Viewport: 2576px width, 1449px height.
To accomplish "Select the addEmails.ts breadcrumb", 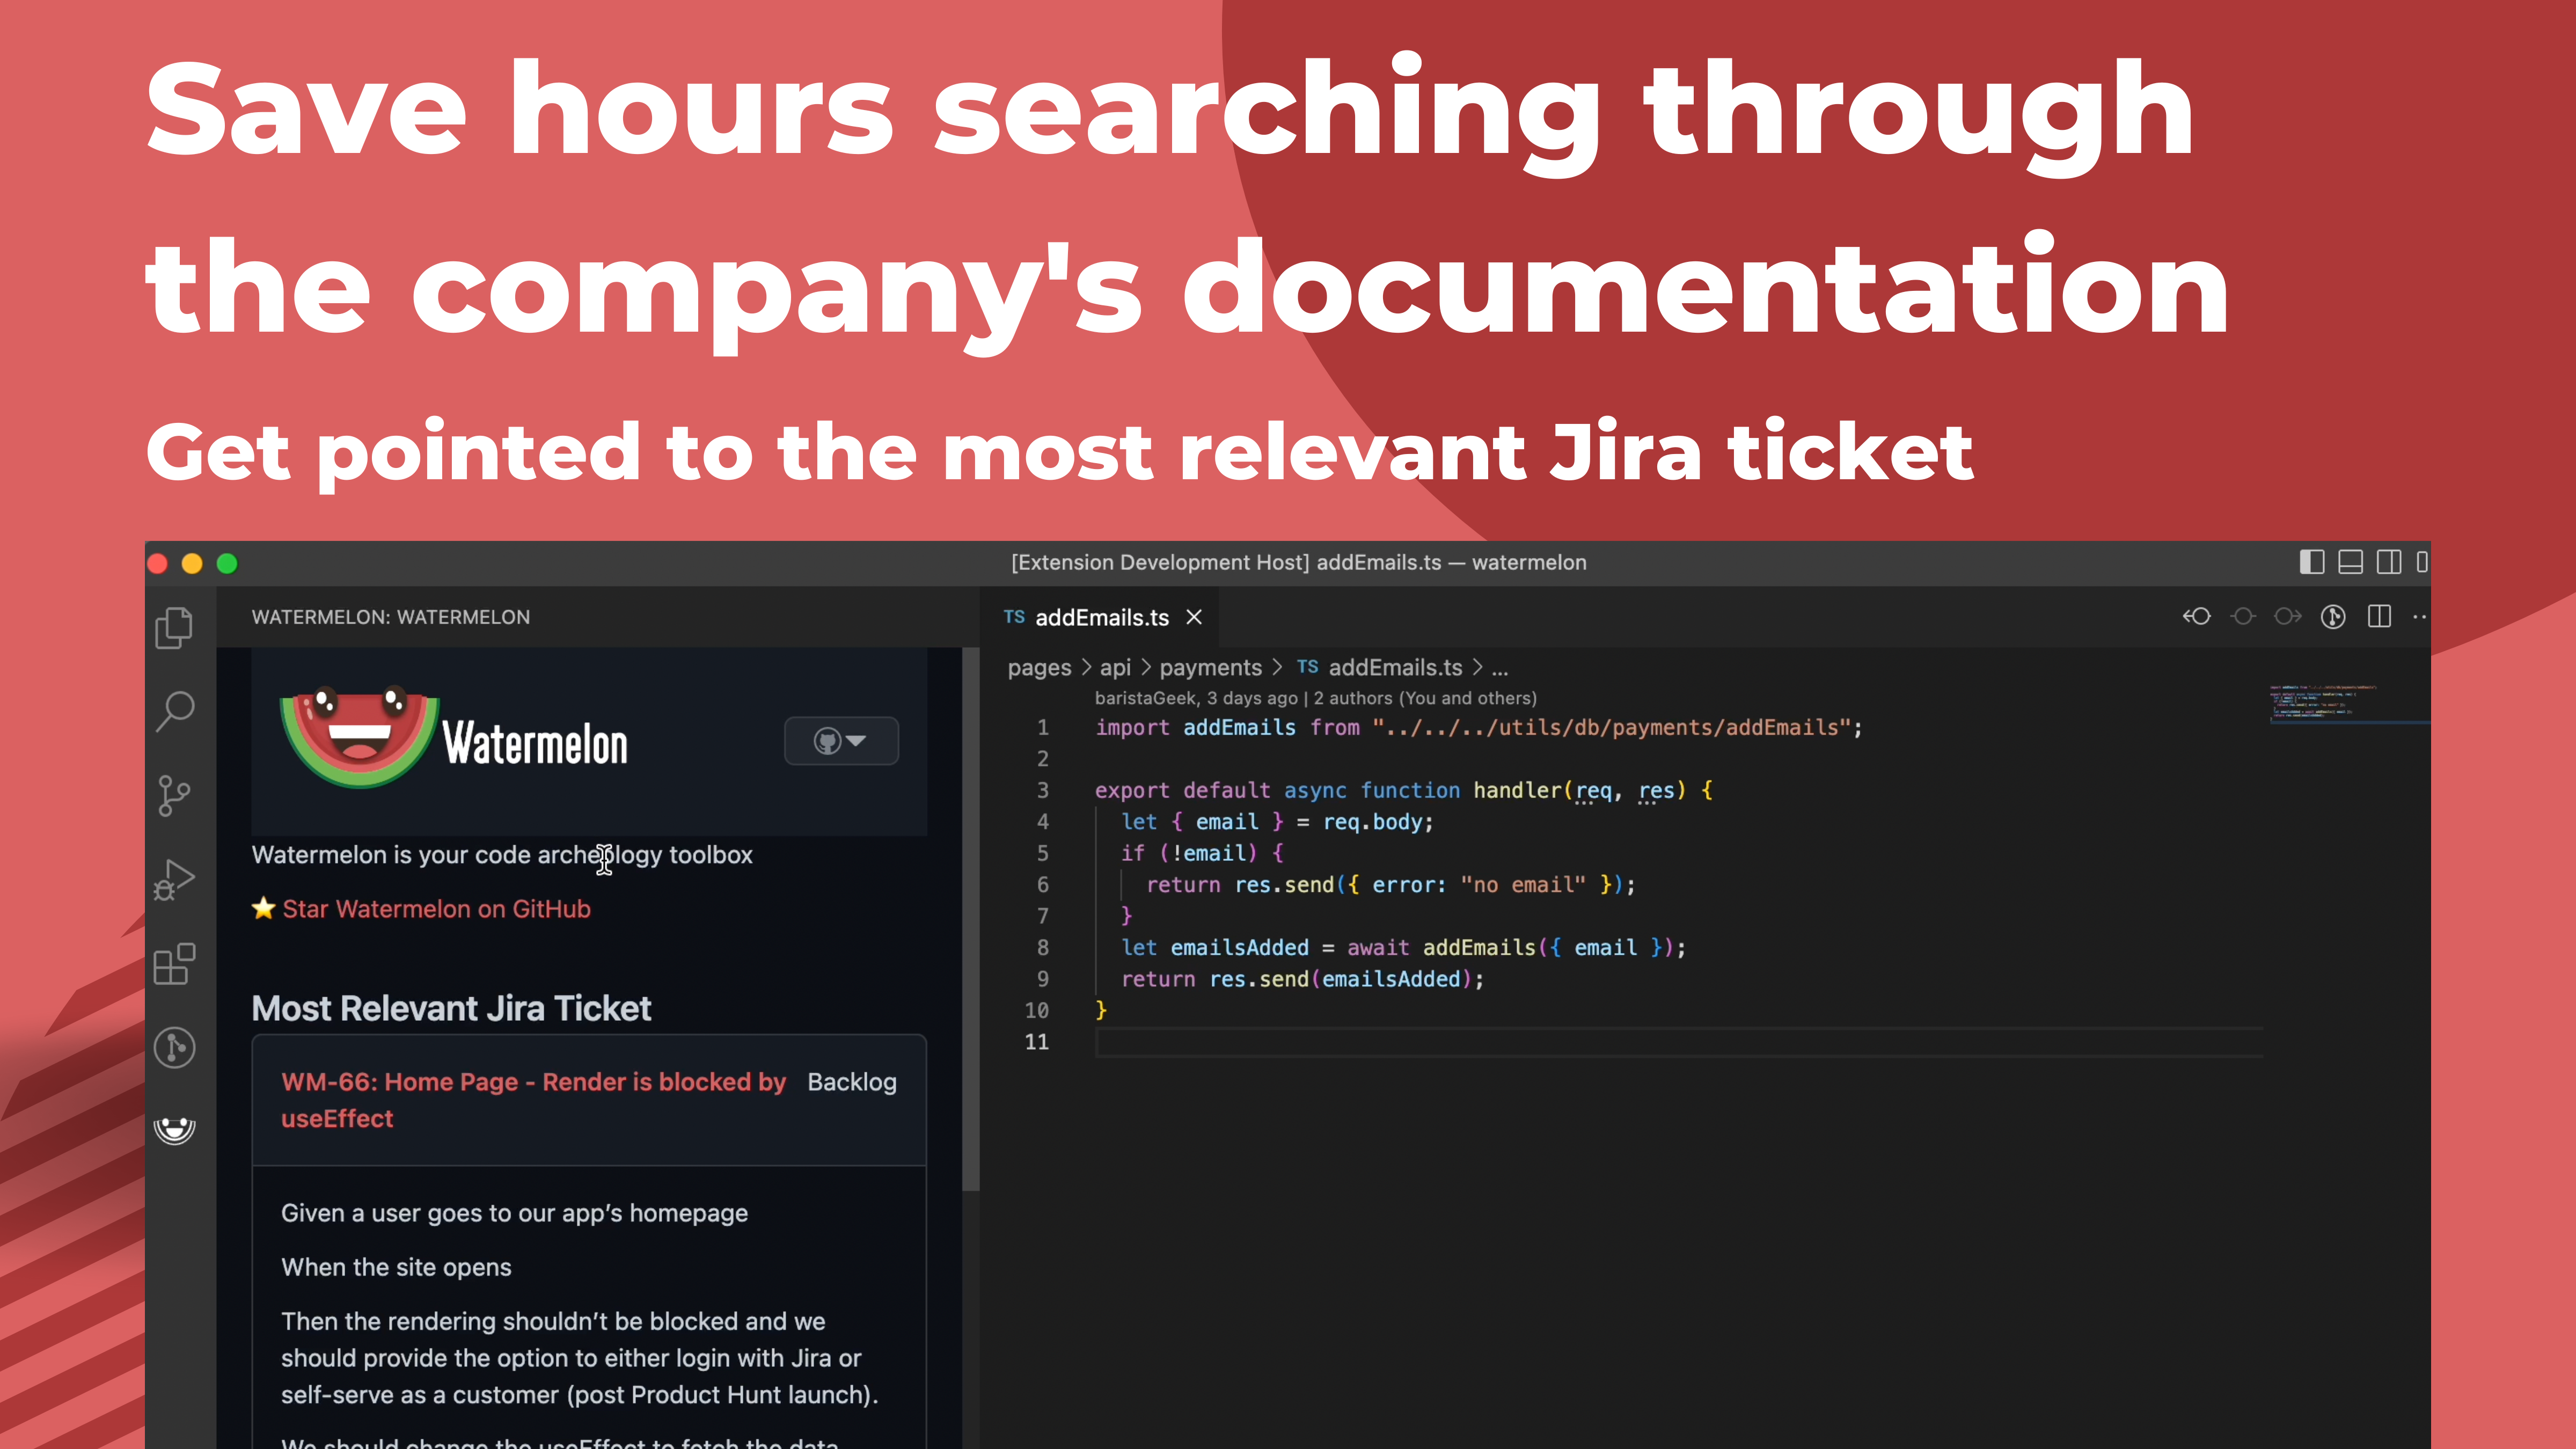I will pyautogui.click(x=1395, y=668).
